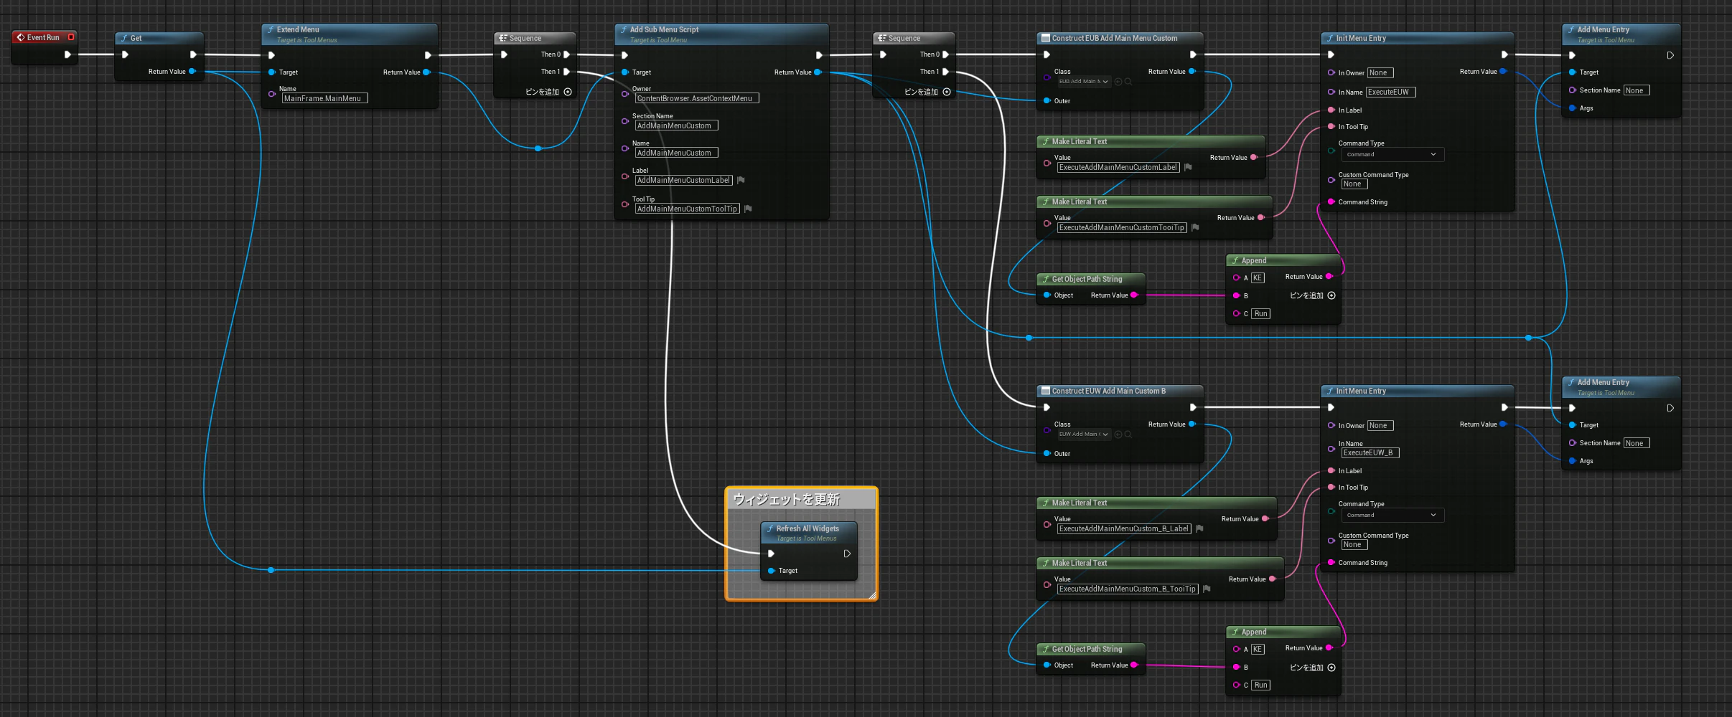Click the use-selected arrow icon in Construct EUB node
1732x717 pixels.
(1118, 82)
